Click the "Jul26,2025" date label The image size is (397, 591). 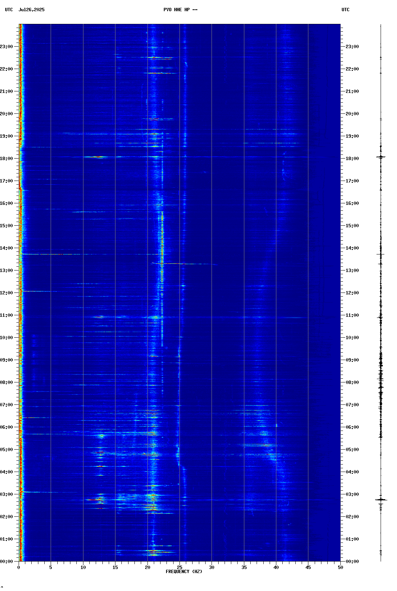31,10
